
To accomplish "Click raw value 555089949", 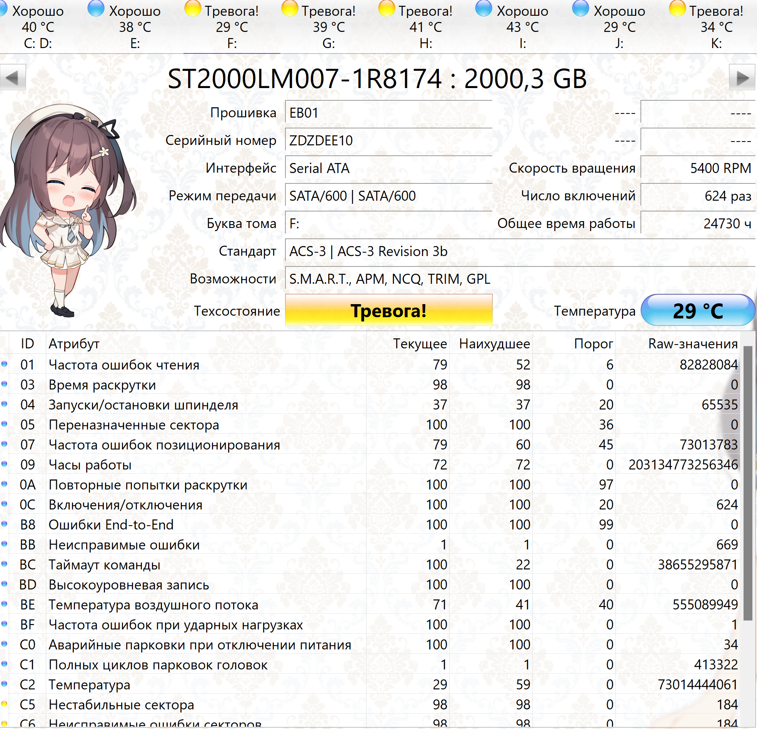I will (705, 605).
